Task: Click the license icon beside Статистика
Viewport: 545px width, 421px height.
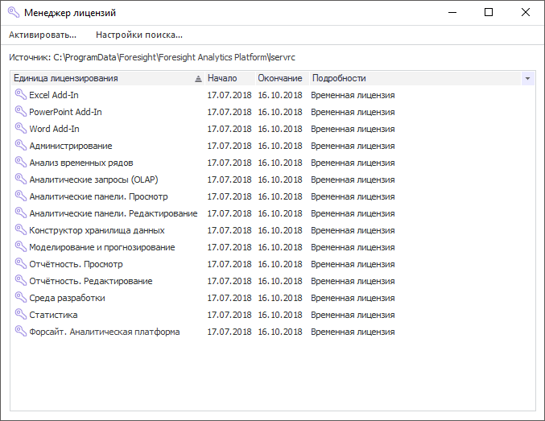Action: (x=20, y=315)
